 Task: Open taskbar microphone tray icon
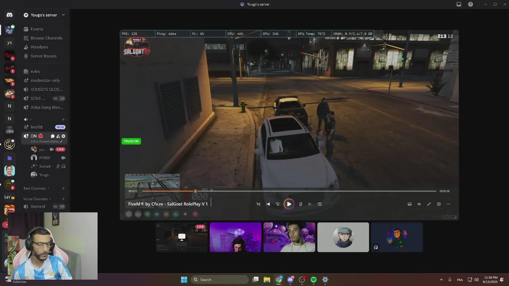point(450,280)
